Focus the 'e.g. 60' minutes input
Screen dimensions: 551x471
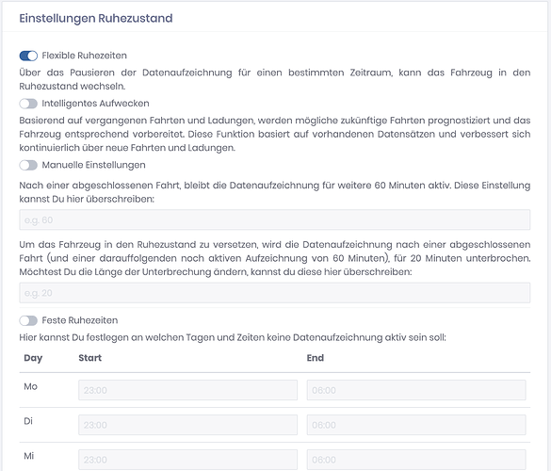275,220
